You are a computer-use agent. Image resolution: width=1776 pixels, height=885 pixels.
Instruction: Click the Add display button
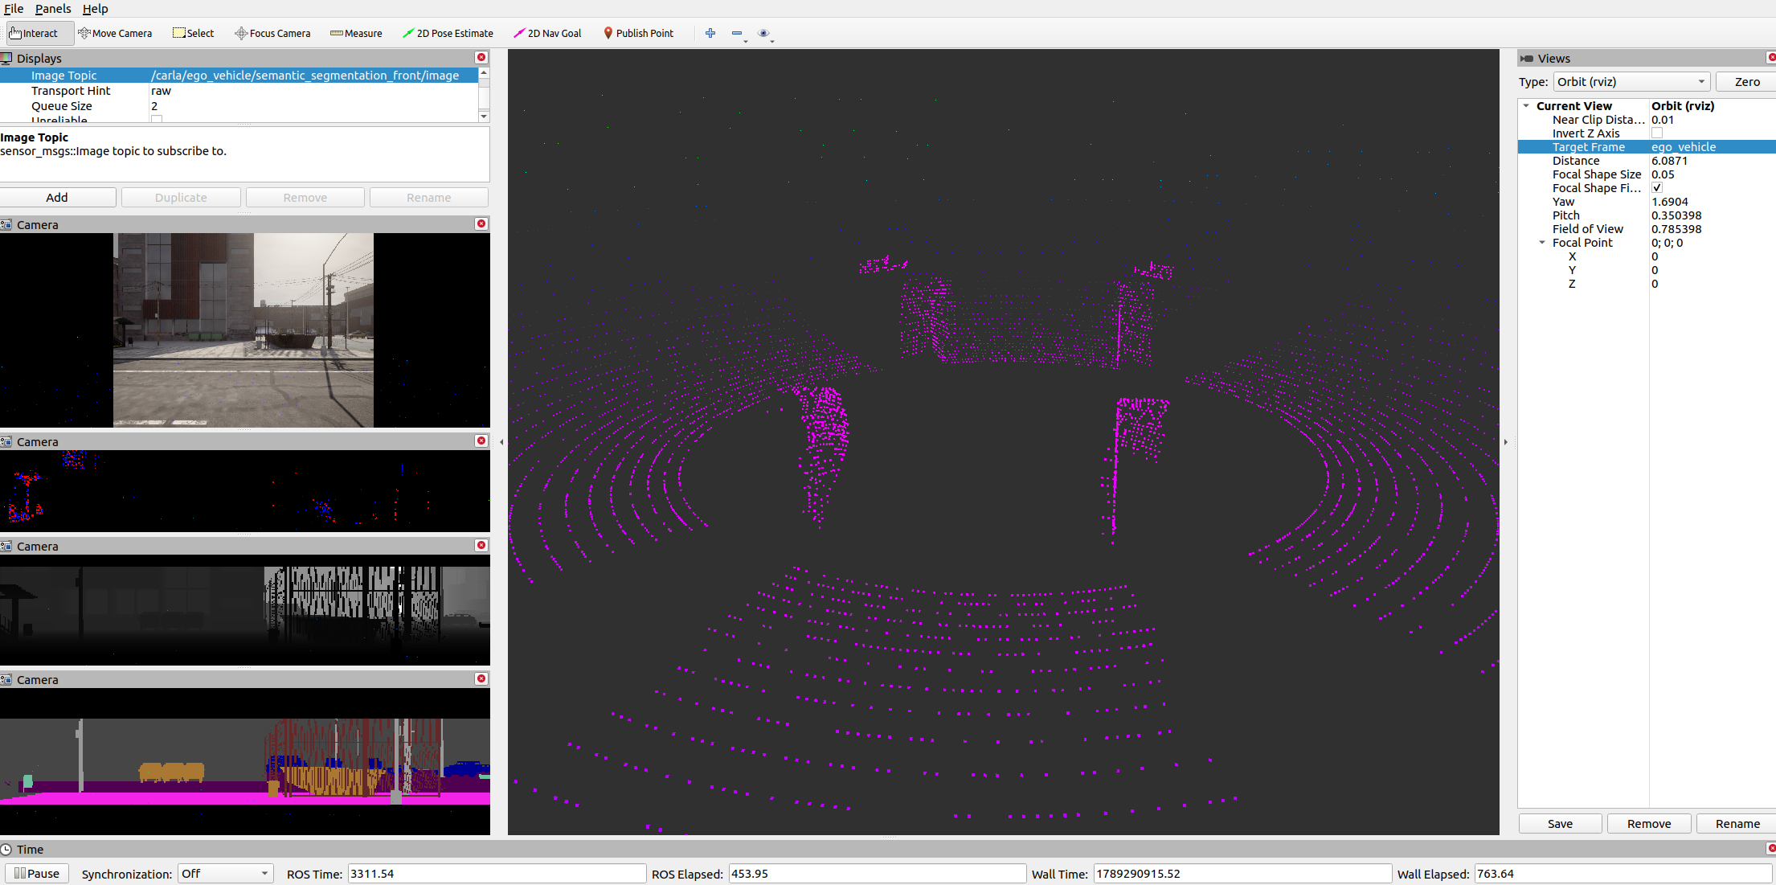[x=57, y=198]
